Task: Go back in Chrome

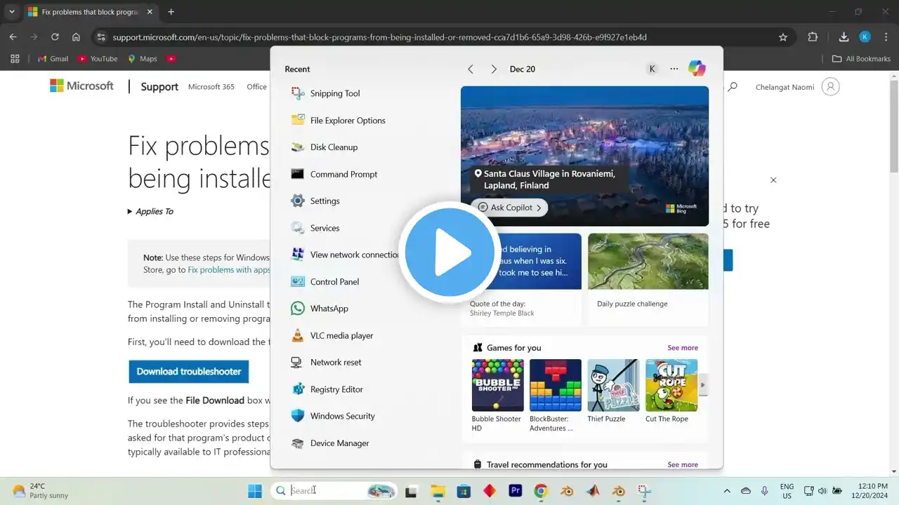Action: 13,37
